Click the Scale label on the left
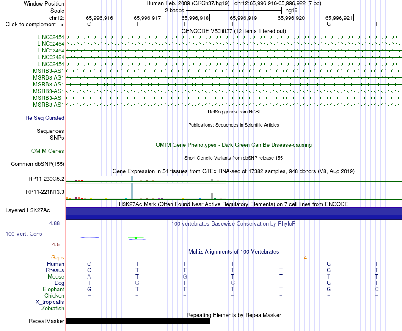This screenshot has height=331, width=402. click(57, 11)
